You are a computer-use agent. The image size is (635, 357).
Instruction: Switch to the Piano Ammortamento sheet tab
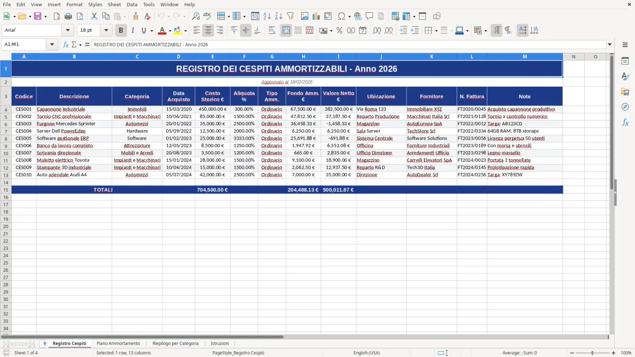pyautogui.click(x=119, y=343)
